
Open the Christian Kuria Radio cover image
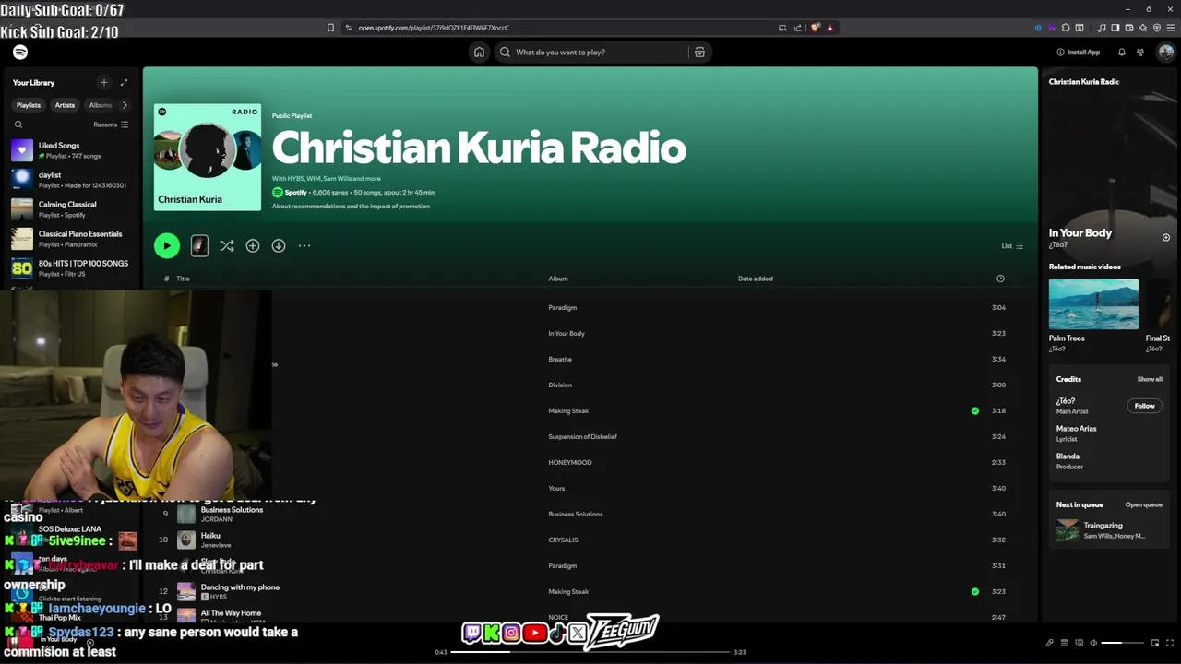(x=208, y=157)
